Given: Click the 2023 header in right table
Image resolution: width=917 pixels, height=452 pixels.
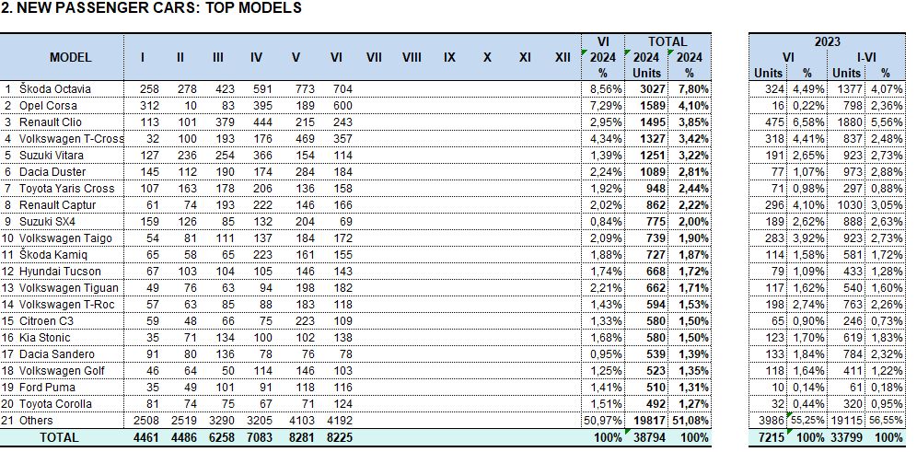Looking at the screenshot, I should coord(827,41).
